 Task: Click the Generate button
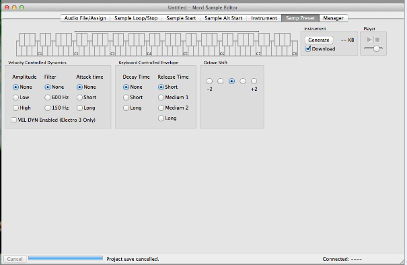(318, 40)
